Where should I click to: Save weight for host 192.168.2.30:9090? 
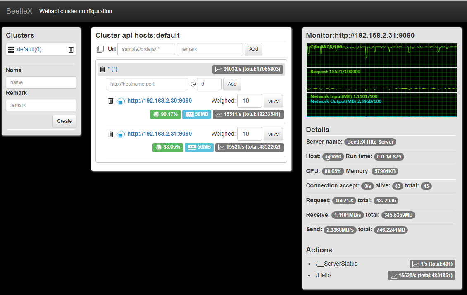click(x=273, y=101)
